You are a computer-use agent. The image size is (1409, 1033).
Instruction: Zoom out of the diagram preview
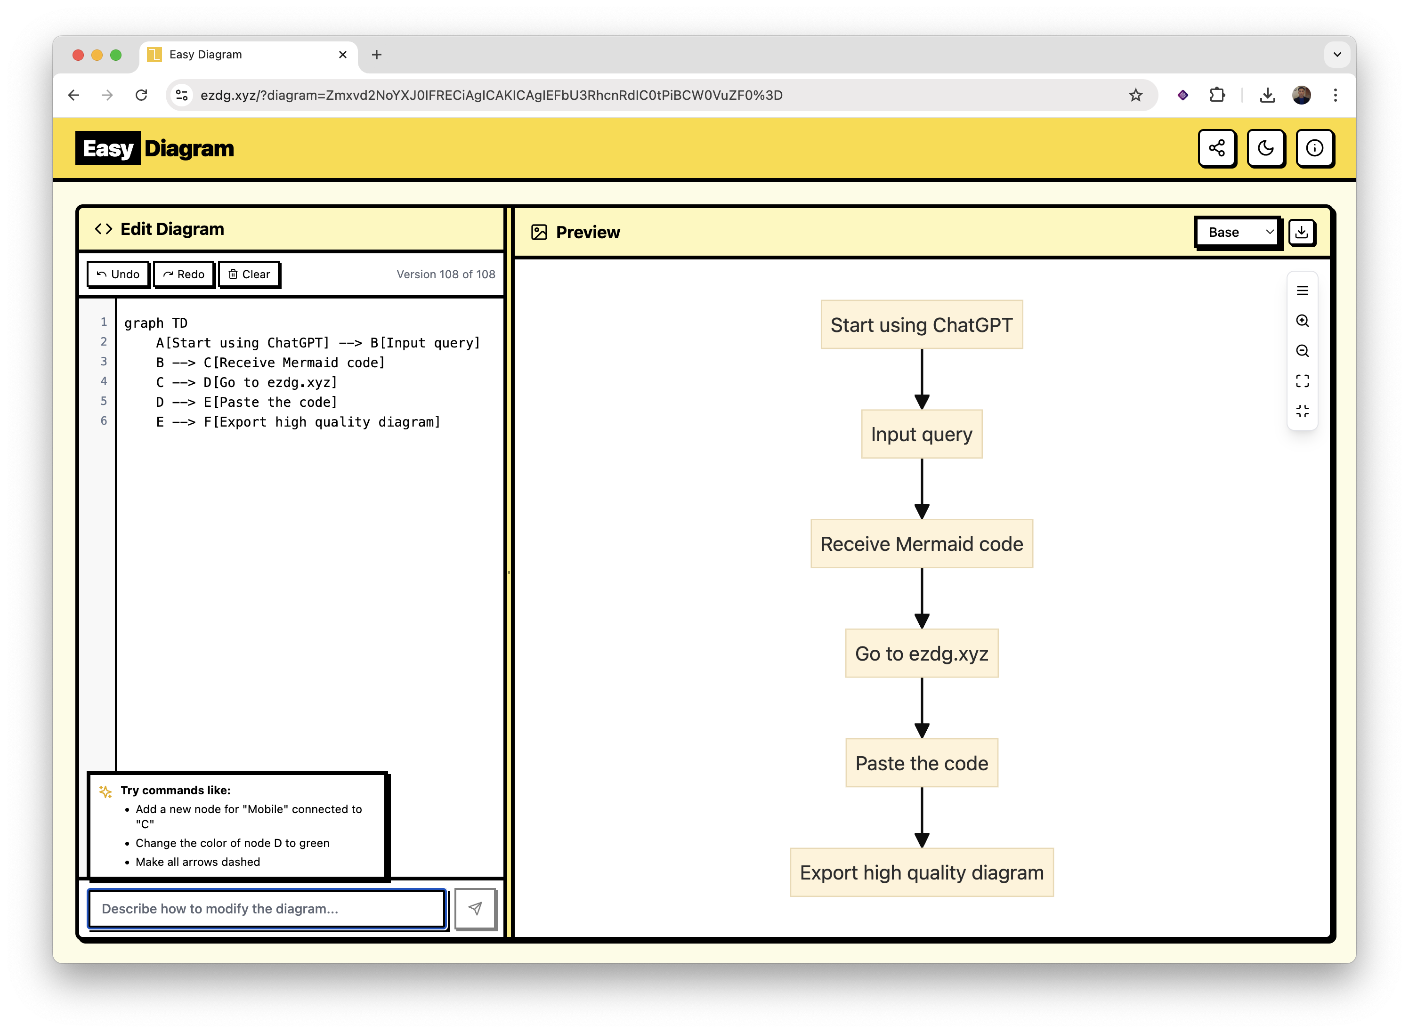click(x=1303, y=351)
